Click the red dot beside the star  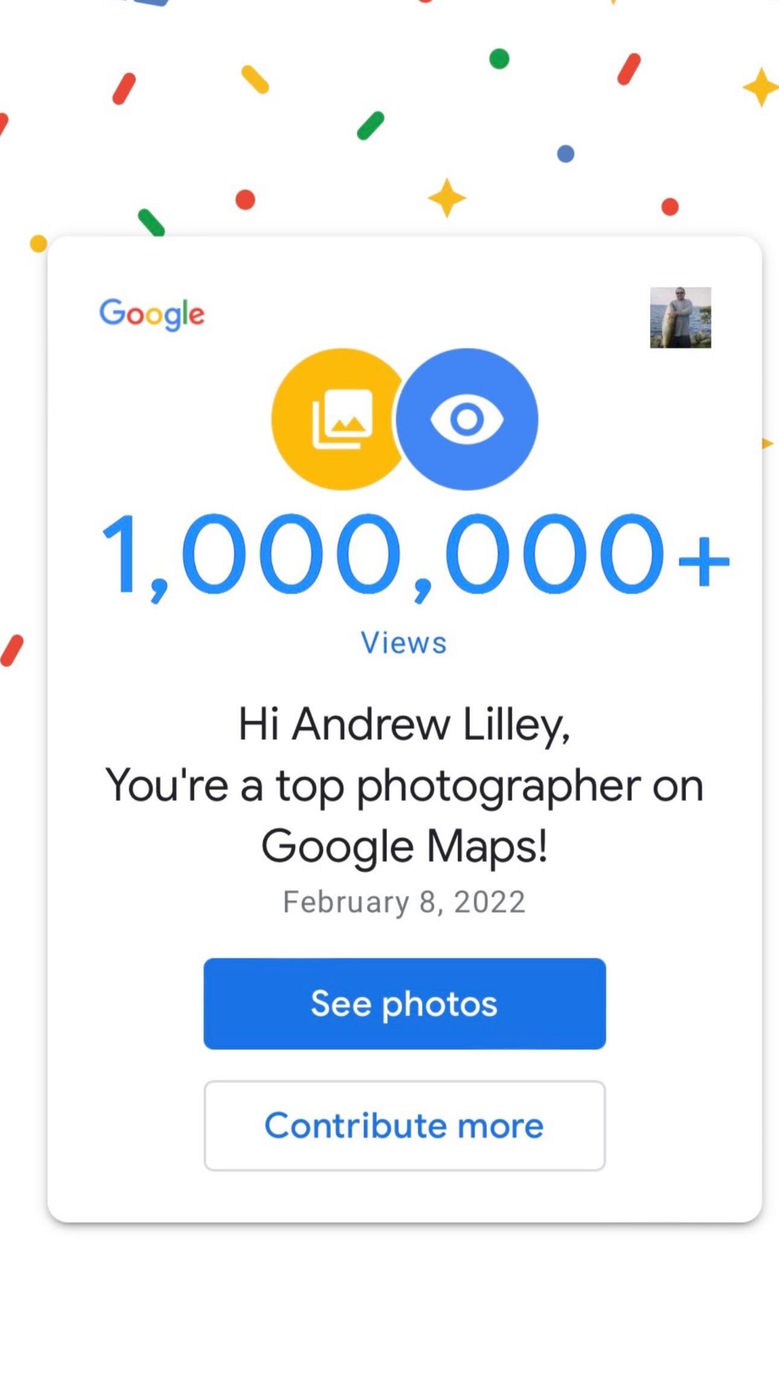point(245,200)
